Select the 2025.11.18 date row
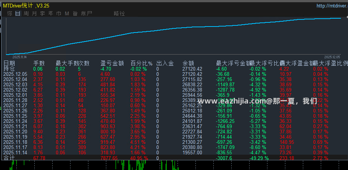Screen dimensions: 348x170 tap(15, 142)
